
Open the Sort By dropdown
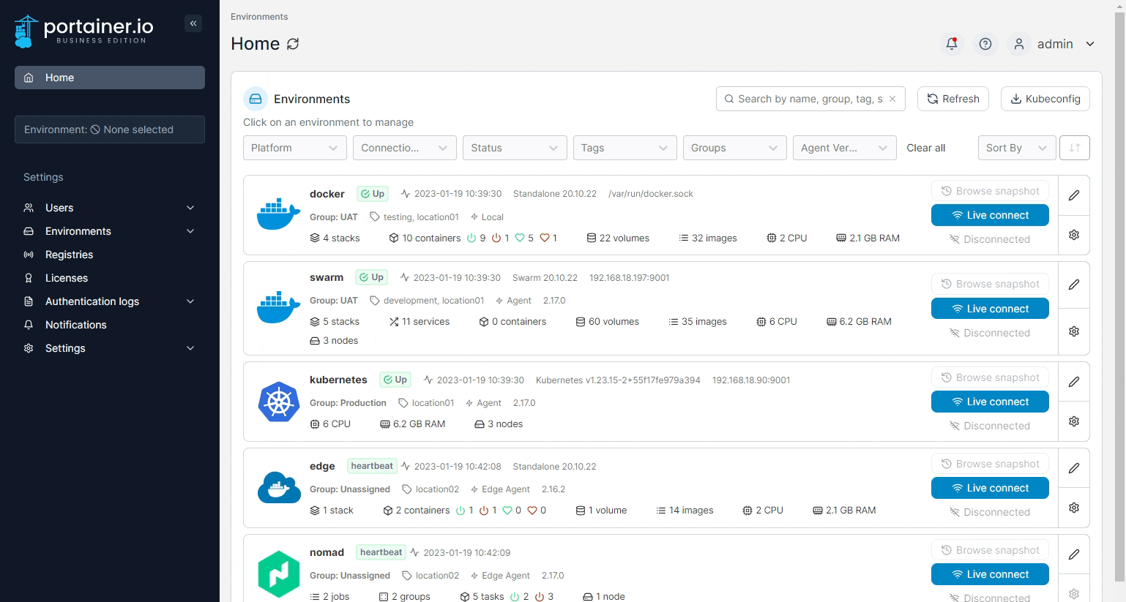coord(1016,148)
